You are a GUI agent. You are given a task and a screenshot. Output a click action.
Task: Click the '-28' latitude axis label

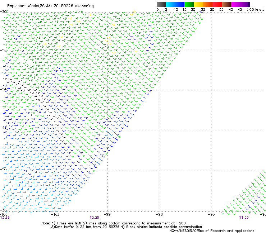point(3,169)
